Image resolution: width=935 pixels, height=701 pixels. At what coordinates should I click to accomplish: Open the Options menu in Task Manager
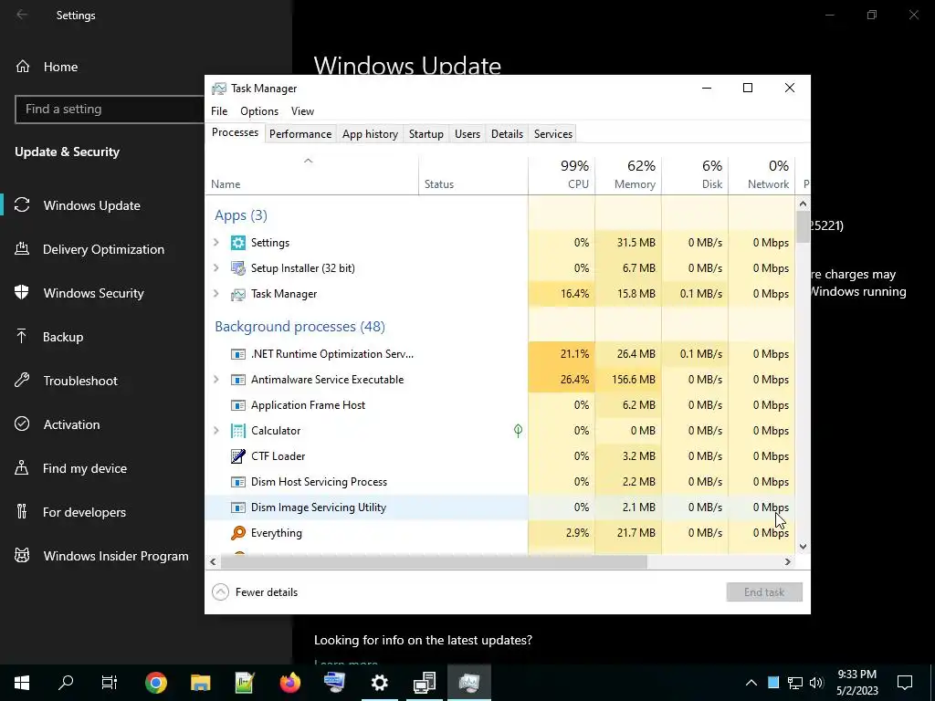coord(259,111)
